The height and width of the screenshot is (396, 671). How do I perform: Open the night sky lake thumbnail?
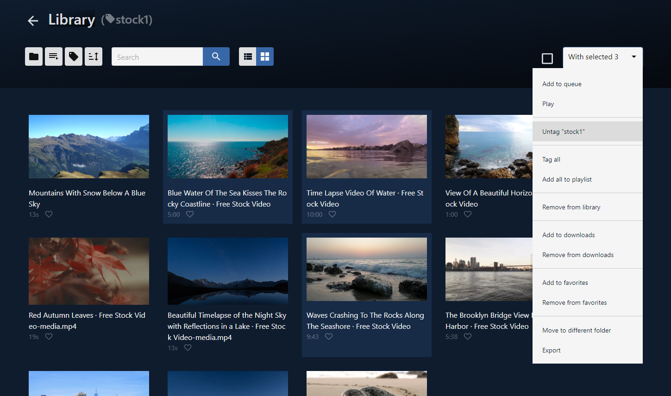[x=228, y=271]
